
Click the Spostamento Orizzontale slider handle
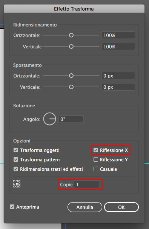[71, 76]
